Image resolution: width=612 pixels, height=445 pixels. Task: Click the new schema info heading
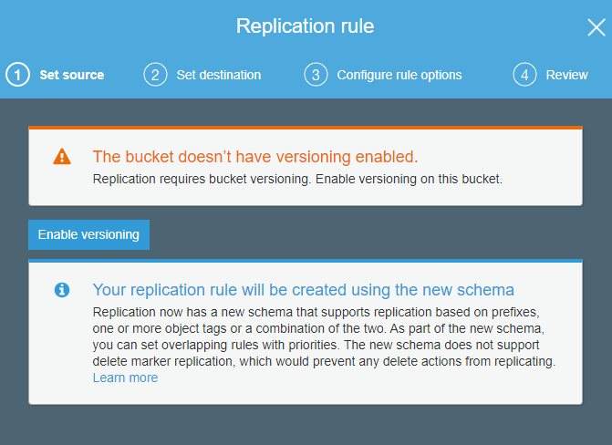tap(303, 290)
